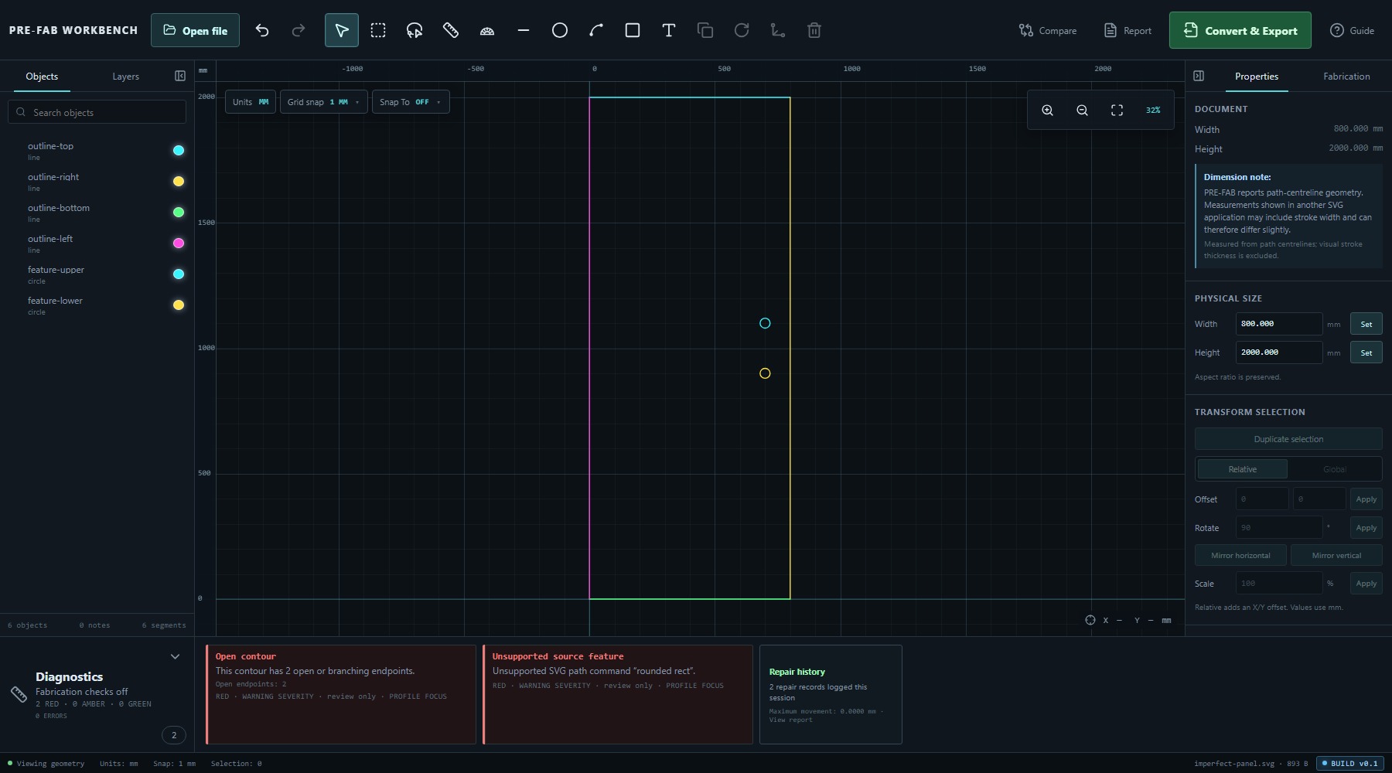Zoom in on the canvas
The width and height of the screenshot is (1392, 773).
1048,111
